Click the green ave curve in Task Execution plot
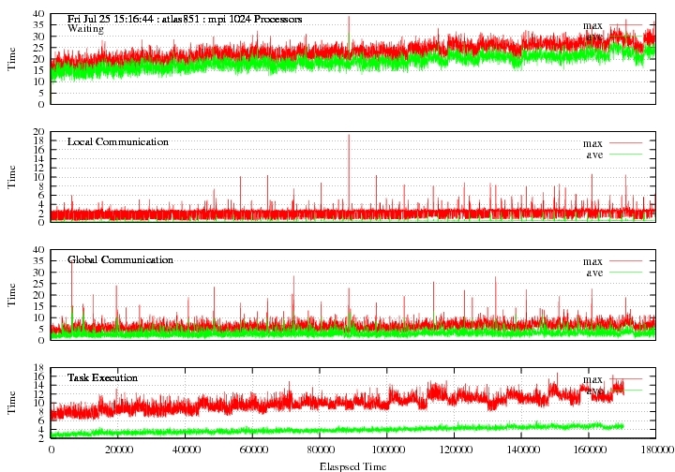675x472 pixels. click(x=336, y=429)
